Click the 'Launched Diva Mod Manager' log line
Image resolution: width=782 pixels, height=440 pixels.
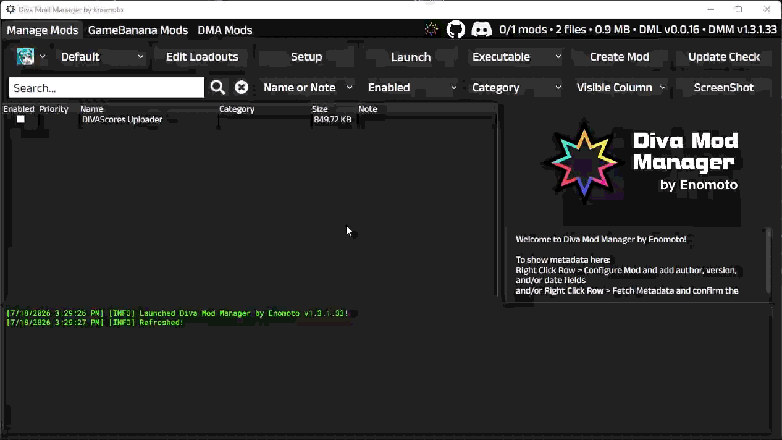click(177, 313)
